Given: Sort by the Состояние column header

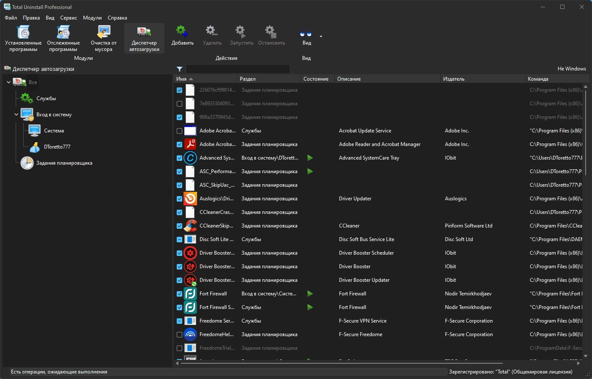Looking at the screenshot, I should tap(317, 79).
